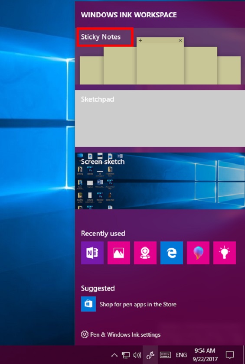Image resolution: width=245 pixels, height=364 pixels.
Task: Open the Photos app tile
Action: click(x=119, y=253)
